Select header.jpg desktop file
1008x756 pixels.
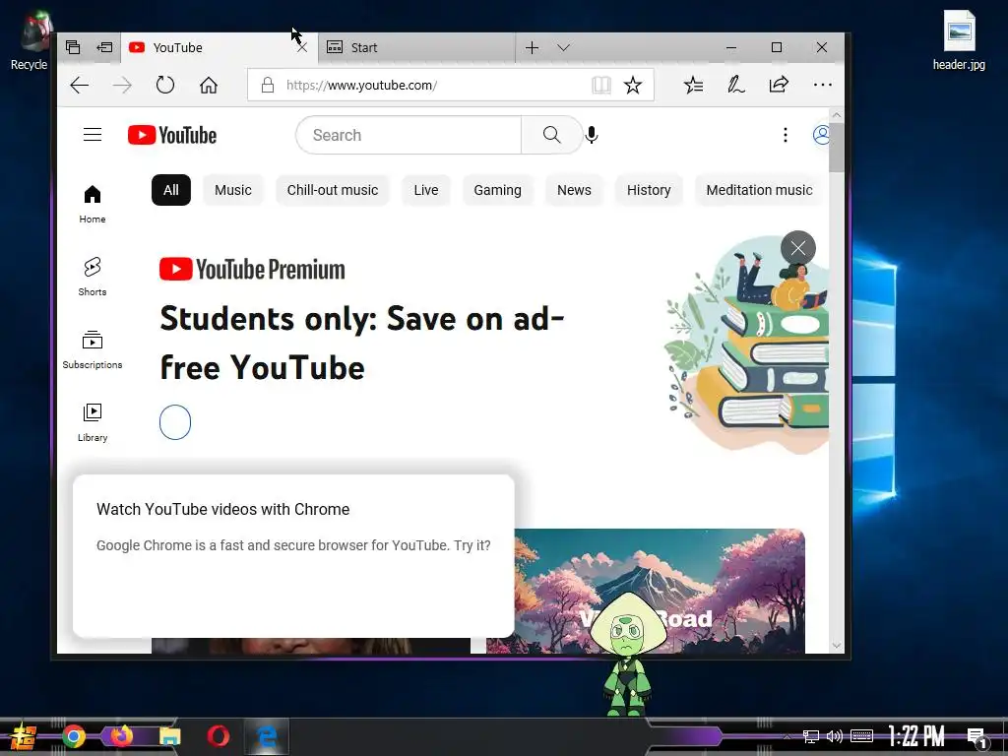pos(959,39)
